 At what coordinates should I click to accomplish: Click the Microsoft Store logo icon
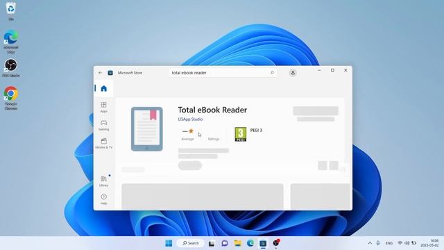click(x=110, y=73)
